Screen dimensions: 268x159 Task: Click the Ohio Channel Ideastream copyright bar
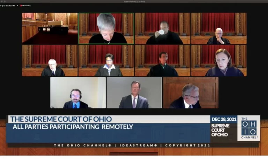point(132,145)
